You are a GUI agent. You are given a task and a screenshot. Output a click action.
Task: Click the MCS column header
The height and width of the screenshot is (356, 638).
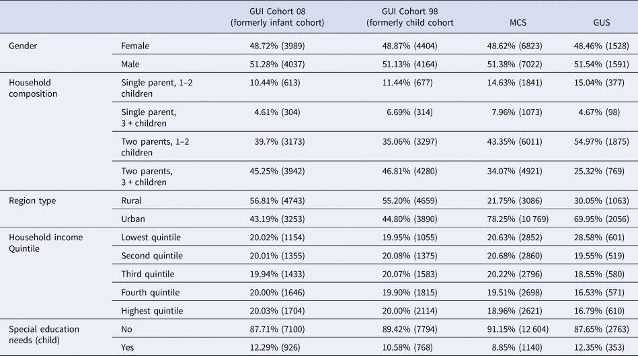pyautogui.click(x=518, y=23)
